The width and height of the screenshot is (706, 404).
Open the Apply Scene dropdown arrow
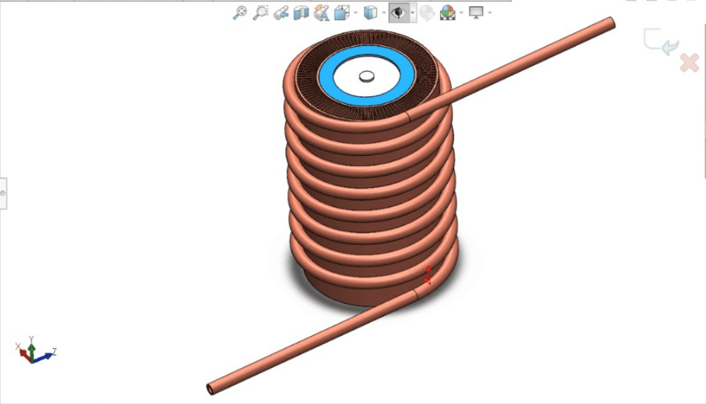click(x=462, y=13)
